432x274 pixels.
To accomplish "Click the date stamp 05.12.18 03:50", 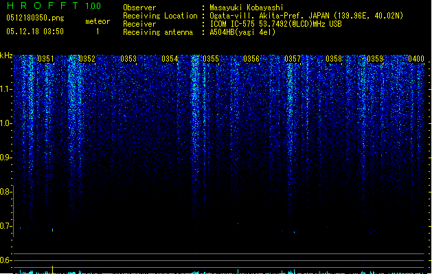I will tap(35, 32).
